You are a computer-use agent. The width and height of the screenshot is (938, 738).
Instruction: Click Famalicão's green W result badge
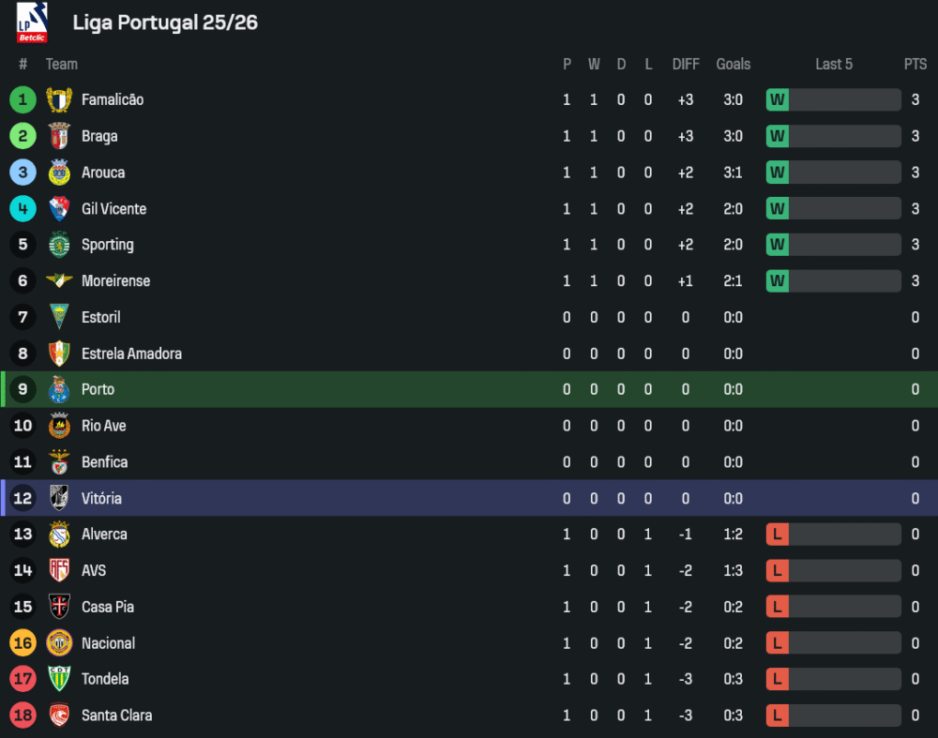pyautogui.click(x=778, y=99)
